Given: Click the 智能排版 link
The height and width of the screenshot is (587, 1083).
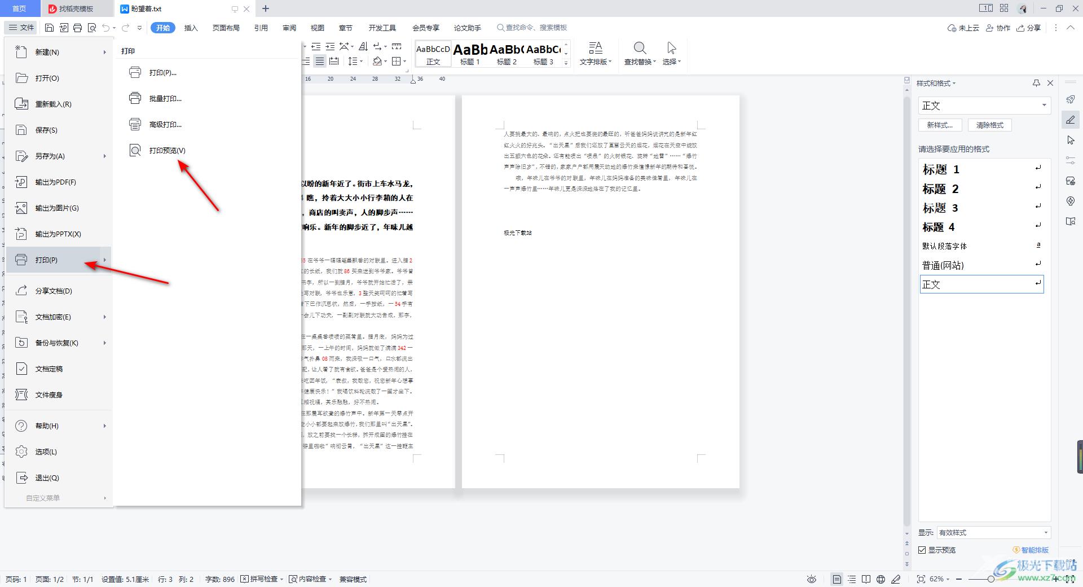Looking at the screenshot, I should click(1031, 550).
